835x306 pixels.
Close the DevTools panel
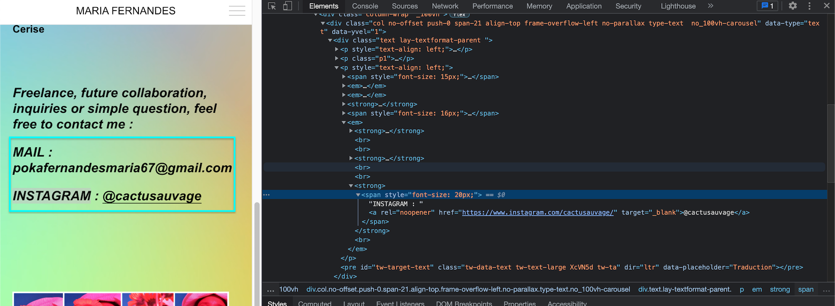(826, 6)
